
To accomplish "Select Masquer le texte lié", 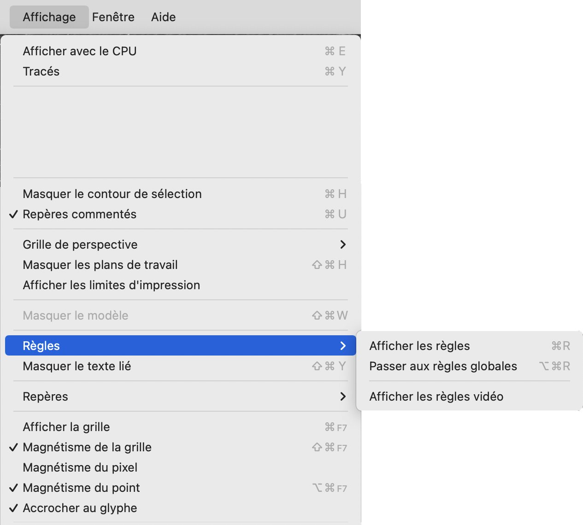I will [x=77, y=366].
